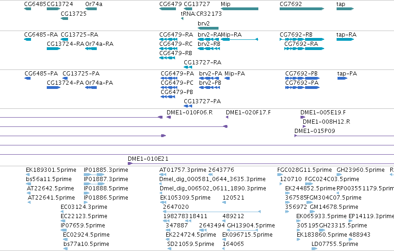The image size is (394, 251).
Task: Click the bs77a10.5prime EST label
Action: click(x=86, y=244)
